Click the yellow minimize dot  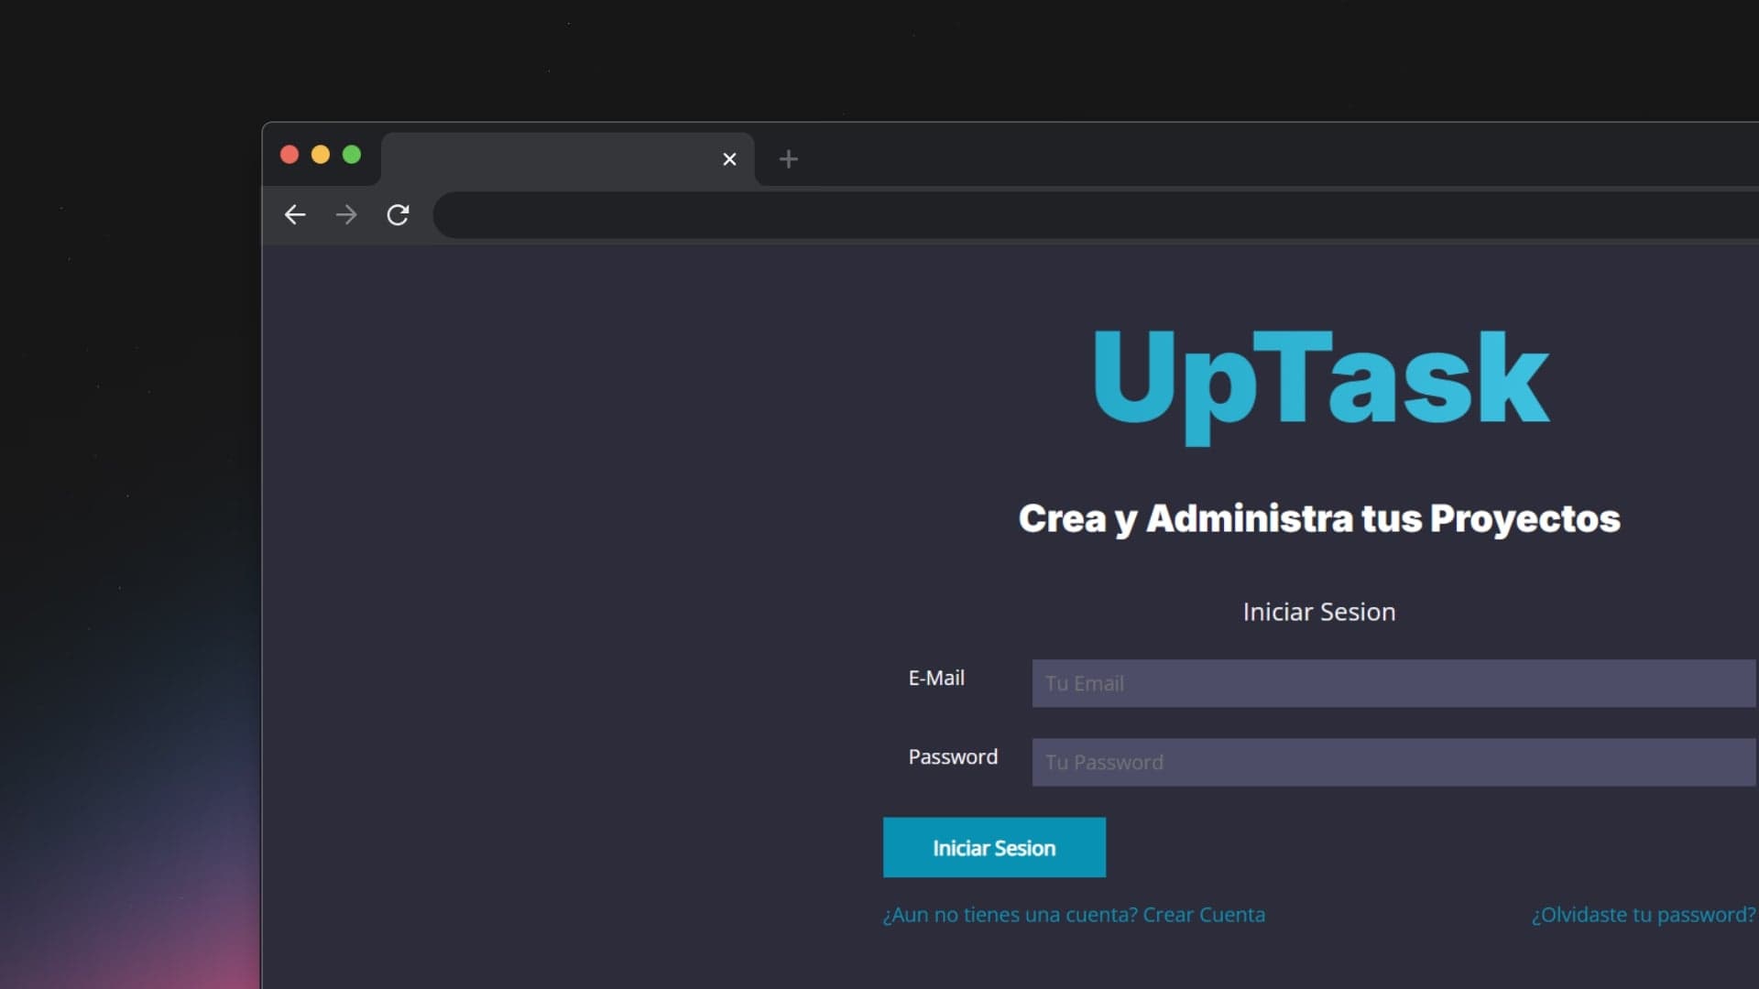click(321, 155)
